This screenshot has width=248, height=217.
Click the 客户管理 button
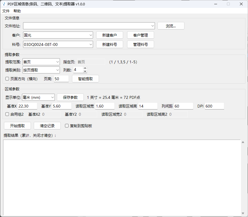point(141,35)
